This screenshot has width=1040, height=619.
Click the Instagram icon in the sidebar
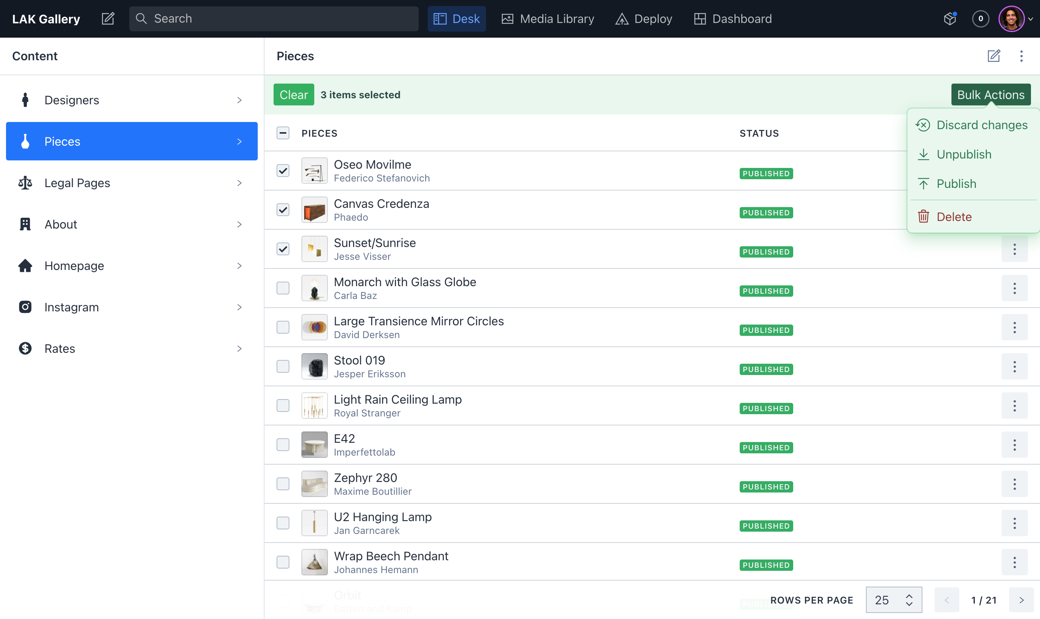(x=25, y=307)
